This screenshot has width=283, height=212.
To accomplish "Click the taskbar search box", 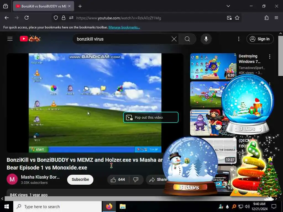I will click(x=57, y=206).
